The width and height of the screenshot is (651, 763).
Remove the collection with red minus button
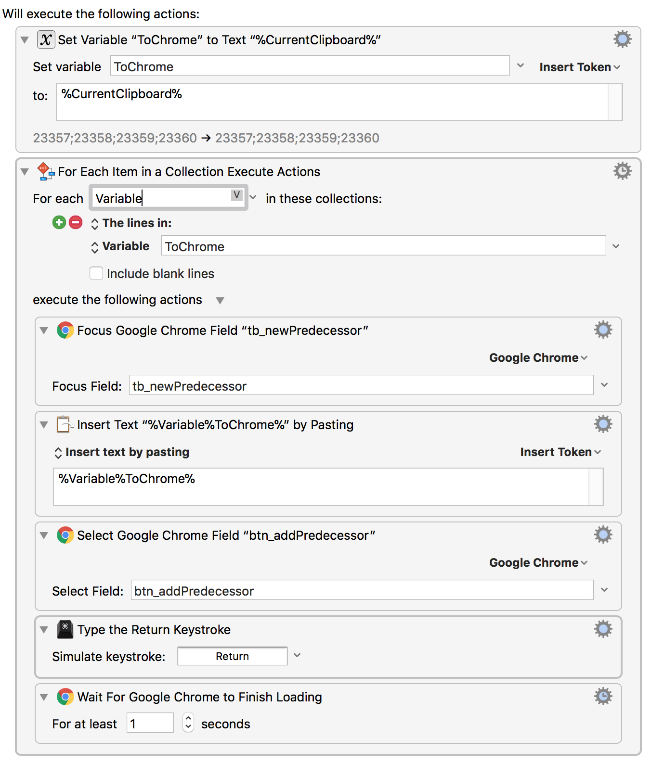point(76,222)
